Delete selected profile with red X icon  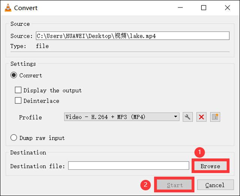pyautogui.click(x=201, y=117)
